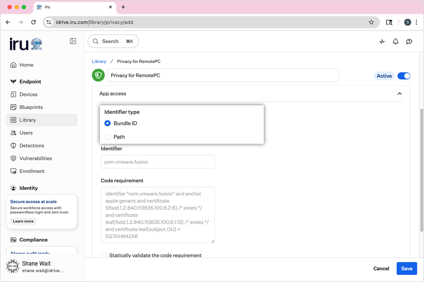Follow the Library breadcrumb link
424x282 pixels.
[x=99, y=62]
